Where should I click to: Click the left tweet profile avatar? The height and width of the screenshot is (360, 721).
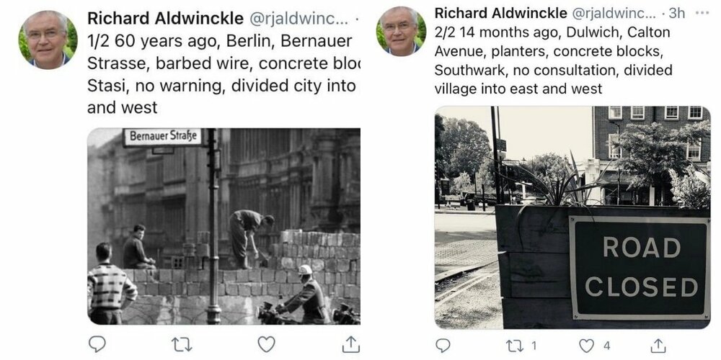(48, 40)
